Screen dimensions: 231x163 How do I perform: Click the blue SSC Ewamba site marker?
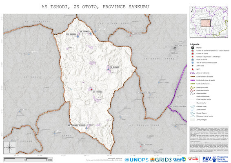click(x=78, y=36)
